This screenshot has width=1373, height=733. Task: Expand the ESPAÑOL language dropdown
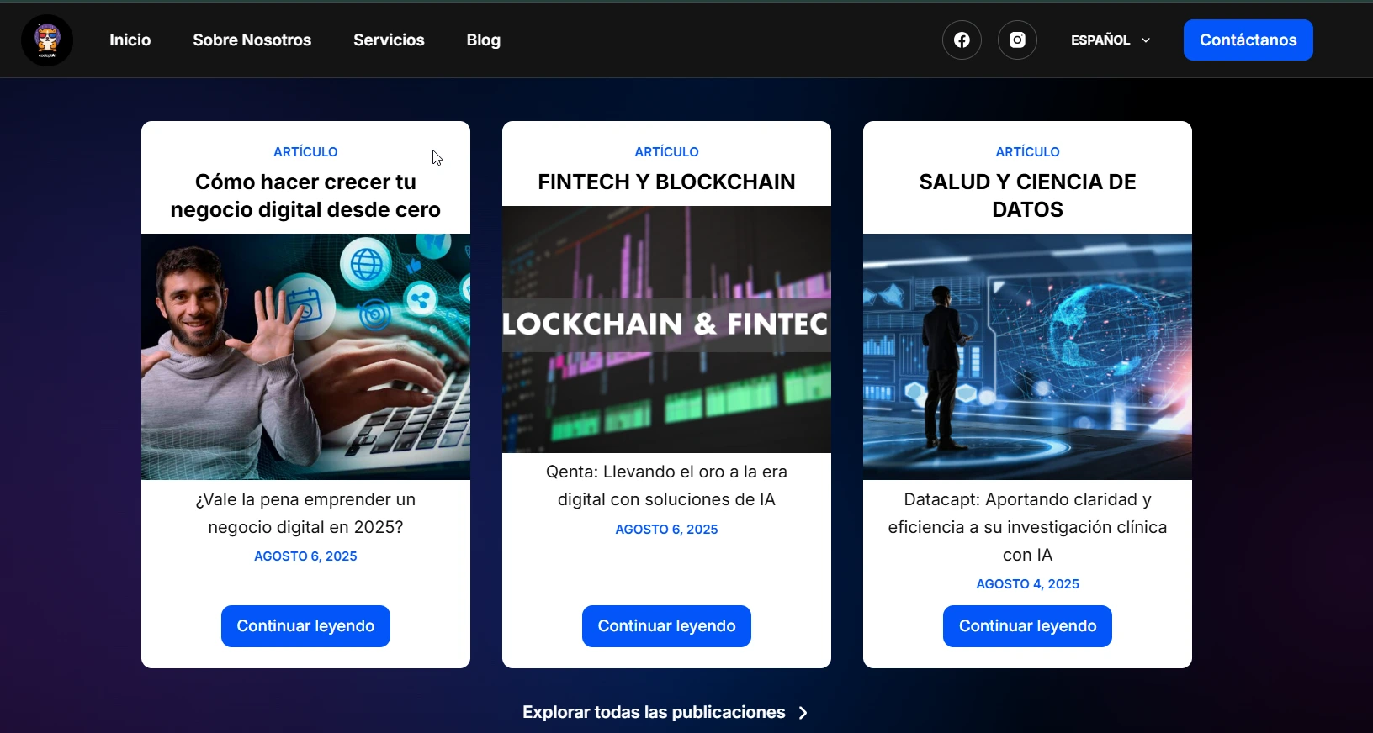click(x=1100, y=40)
